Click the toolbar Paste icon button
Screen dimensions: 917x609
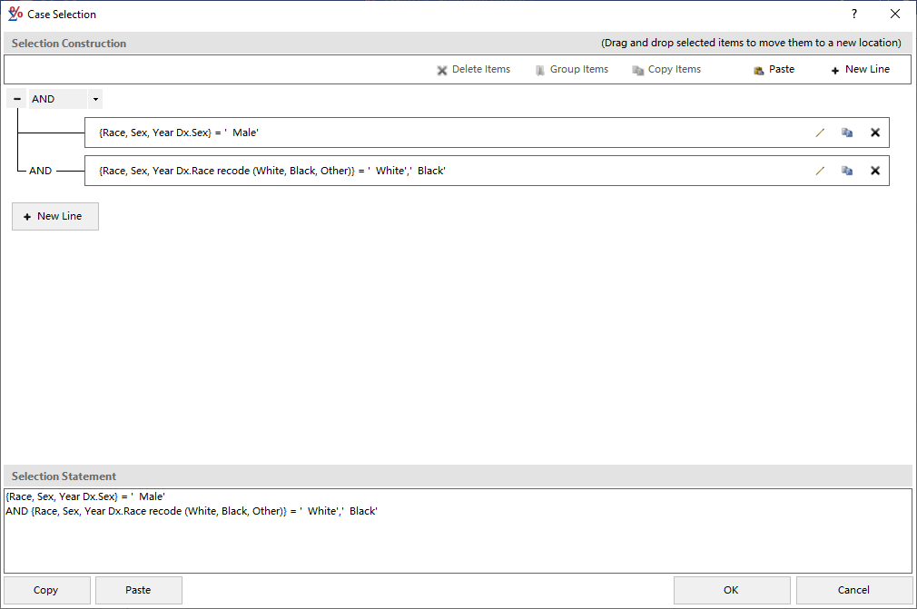point(774,70)
